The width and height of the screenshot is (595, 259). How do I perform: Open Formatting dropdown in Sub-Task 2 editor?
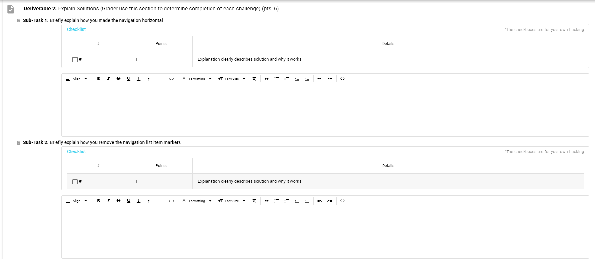pos(197,201)
